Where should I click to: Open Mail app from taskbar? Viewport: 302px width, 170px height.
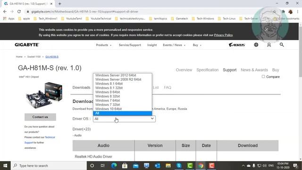135,166
